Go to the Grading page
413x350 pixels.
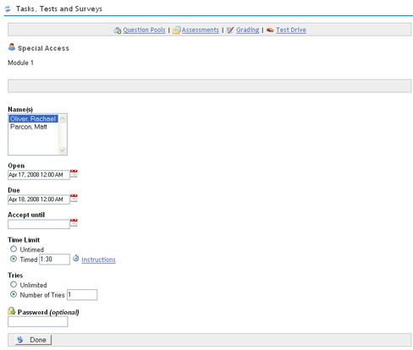coord(247,30)
